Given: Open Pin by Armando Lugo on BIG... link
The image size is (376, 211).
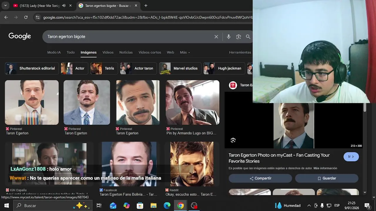Looking at the screenshot, I should tap(191, 133).
